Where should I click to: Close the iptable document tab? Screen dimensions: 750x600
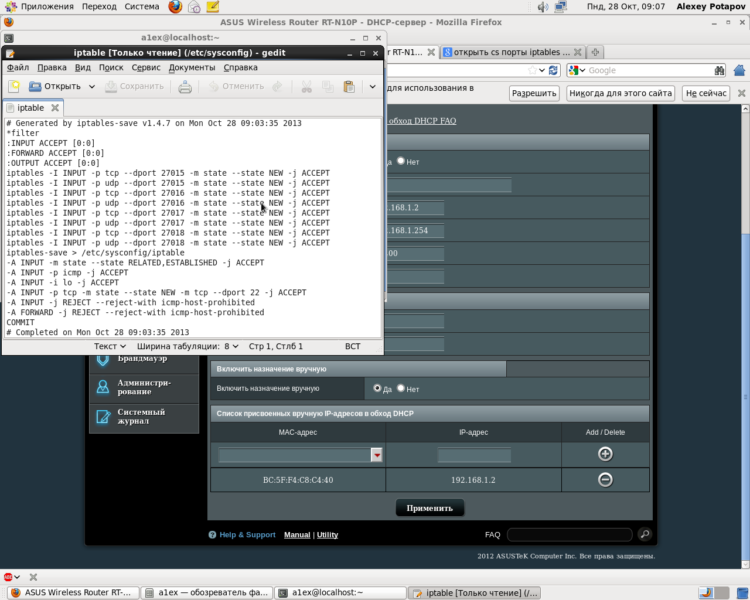pos(55,108)
